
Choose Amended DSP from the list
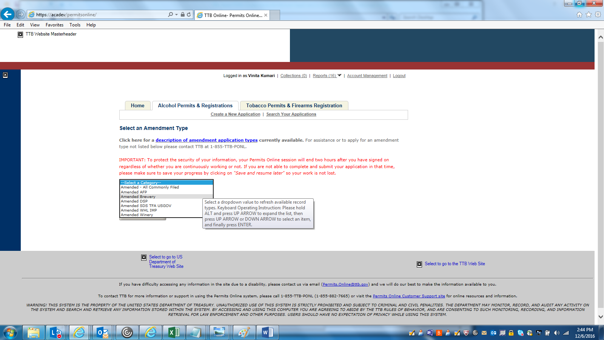click(x=162, y=201)
